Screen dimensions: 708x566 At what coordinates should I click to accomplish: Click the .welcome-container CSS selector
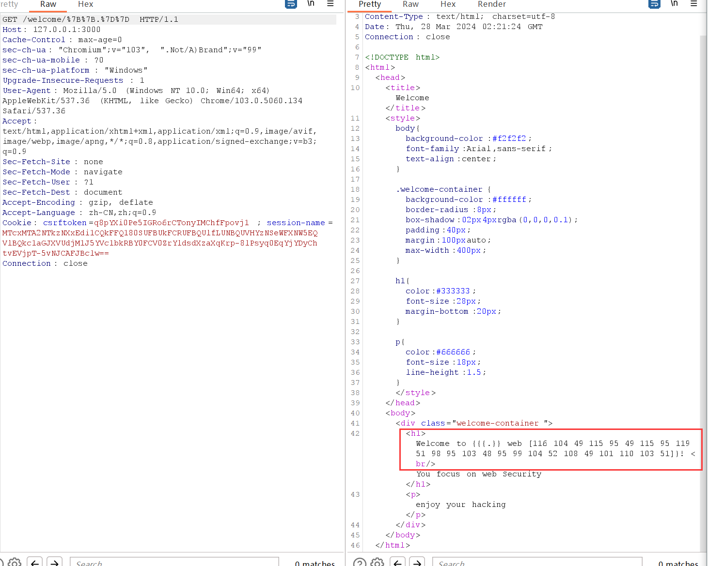(x=440, y=189)
